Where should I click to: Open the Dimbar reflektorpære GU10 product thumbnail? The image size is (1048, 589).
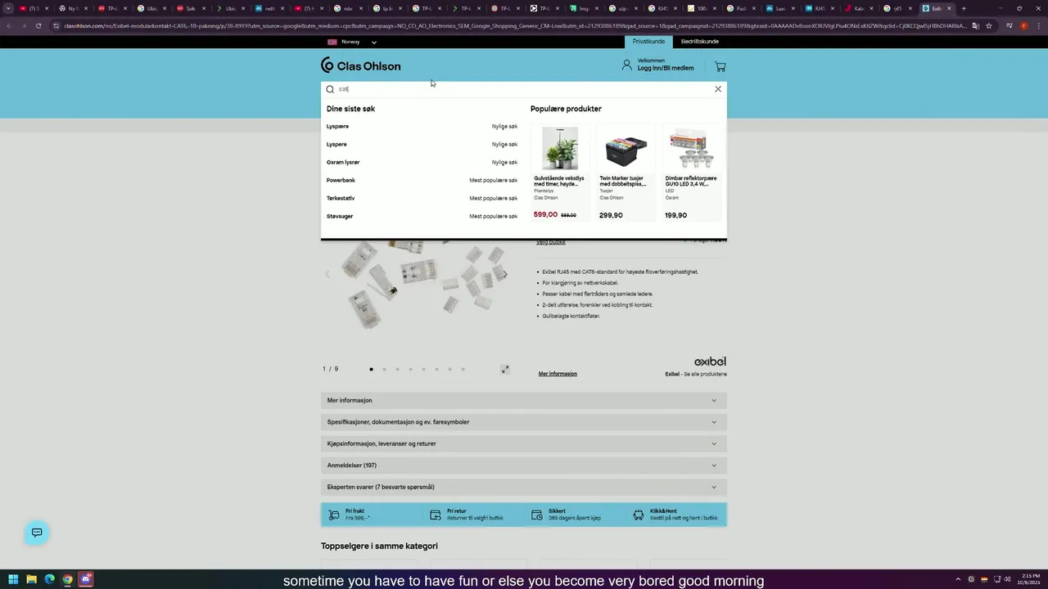coord(692,148)
